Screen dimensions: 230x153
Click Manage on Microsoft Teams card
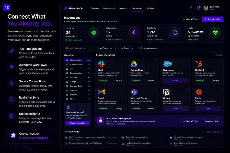(151, 108)
